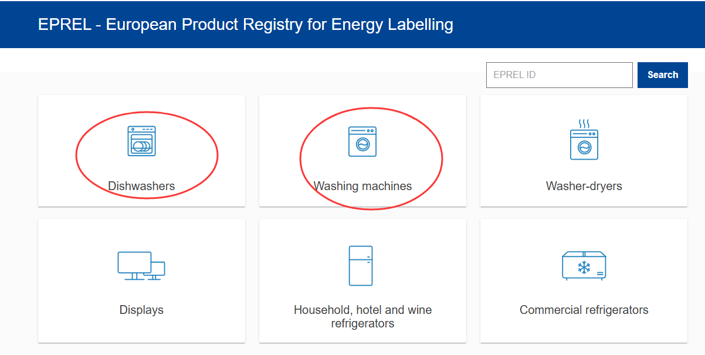Click the commercial freezer snowflake icon
This screenshot has height=355, width=705.
[584, 266]
